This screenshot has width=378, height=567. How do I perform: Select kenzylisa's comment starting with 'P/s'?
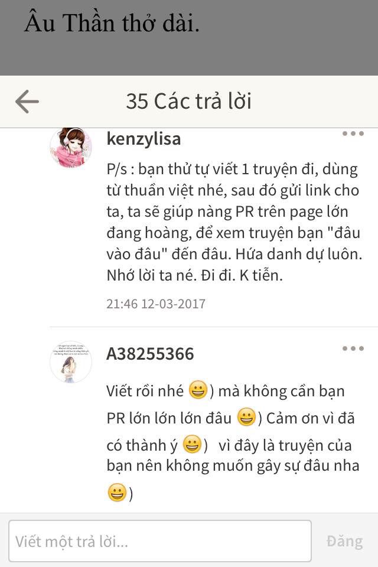tap(234, 223)
